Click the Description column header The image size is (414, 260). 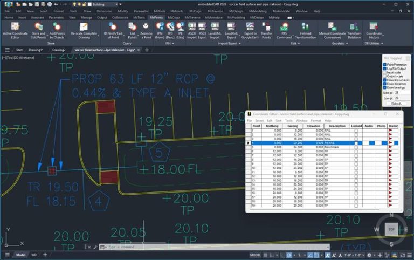click(336, 126)
